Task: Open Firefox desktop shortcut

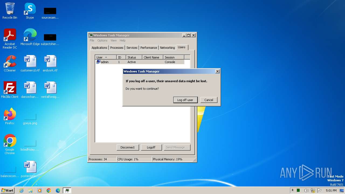Action: pos(10,116)
